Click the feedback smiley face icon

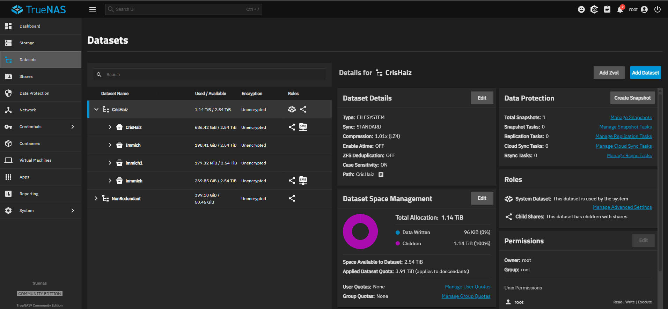point(581,9)
